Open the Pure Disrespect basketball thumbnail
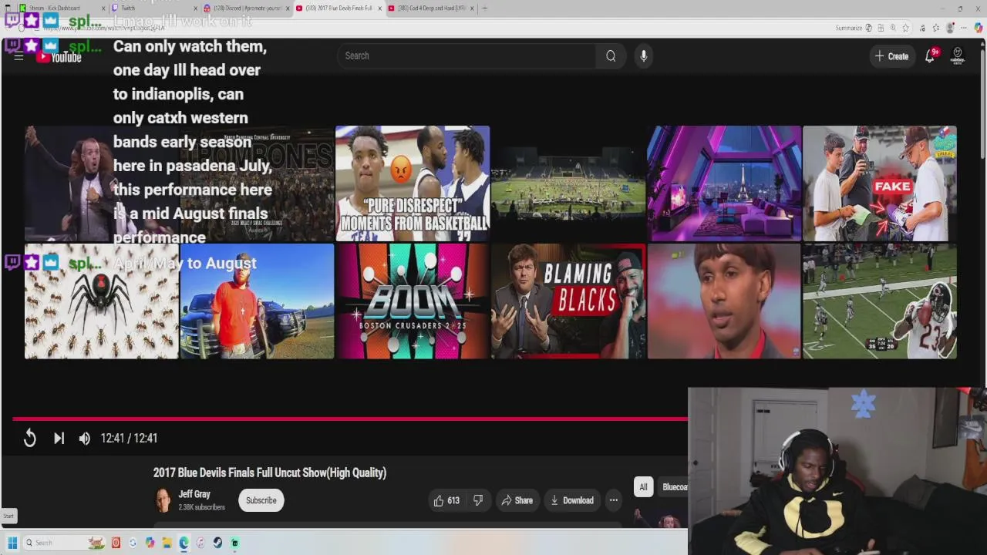 pyautogui.click(x=413, y=183)
